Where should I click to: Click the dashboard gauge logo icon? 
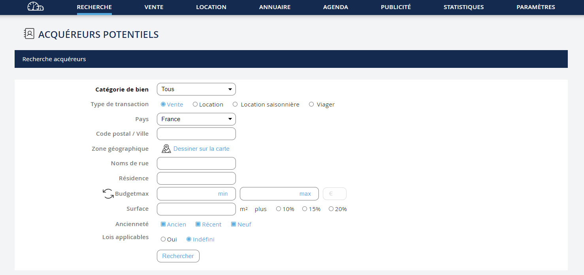(x=35, y=7)
